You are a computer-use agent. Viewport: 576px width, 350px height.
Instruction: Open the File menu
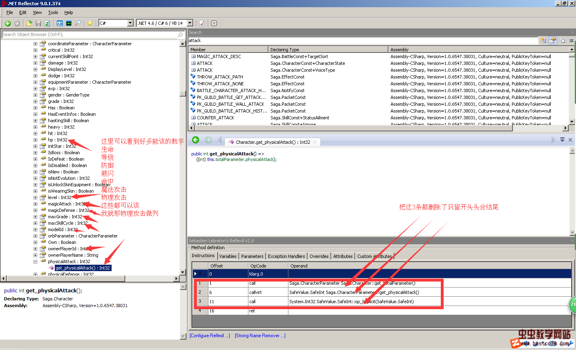coord(10,12)
